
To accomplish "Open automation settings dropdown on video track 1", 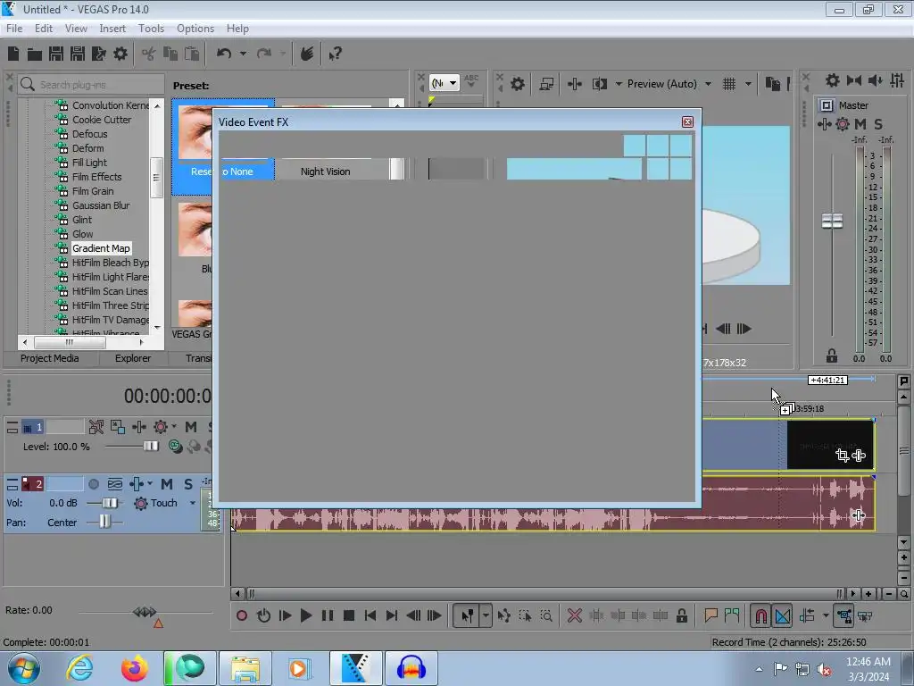I will 174,427.
